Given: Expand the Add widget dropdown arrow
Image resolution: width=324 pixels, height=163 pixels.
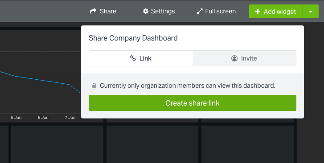Looking at the screenshot, I should (311, 12).
